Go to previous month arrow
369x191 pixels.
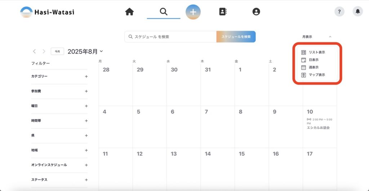click(x=35, y=51)
